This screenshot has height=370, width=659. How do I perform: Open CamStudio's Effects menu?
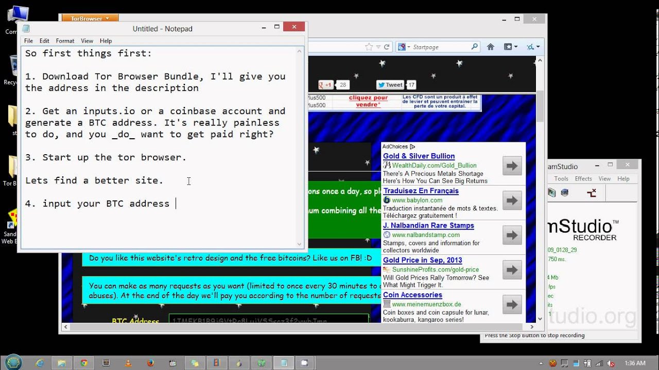click(583, 179)
